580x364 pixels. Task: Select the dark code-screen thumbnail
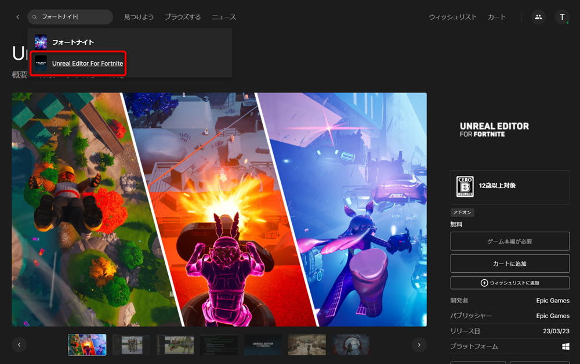point(219,345)
